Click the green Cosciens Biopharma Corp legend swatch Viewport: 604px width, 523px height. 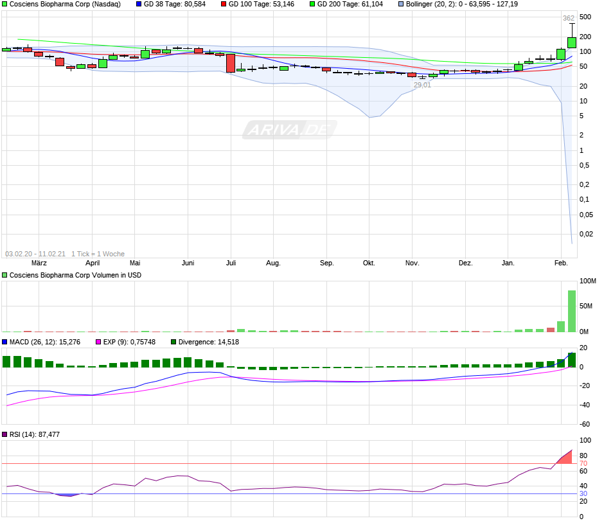point(4,4)
